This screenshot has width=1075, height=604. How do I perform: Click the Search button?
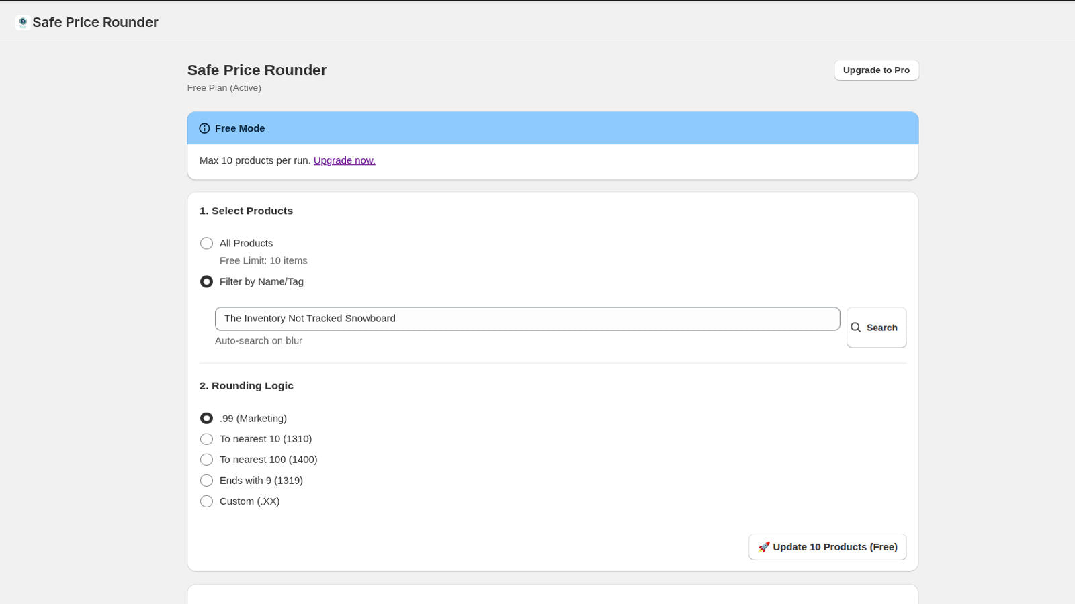[x=876, y=328]
